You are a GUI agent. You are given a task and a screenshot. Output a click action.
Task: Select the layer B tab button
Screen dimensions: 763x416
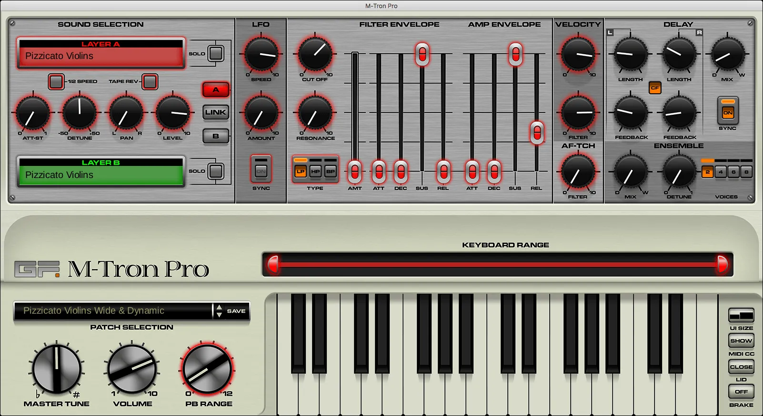(216, 136)
